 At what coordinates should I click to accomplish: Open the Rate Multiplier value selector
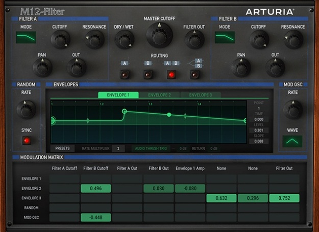[x=118, y=148]
